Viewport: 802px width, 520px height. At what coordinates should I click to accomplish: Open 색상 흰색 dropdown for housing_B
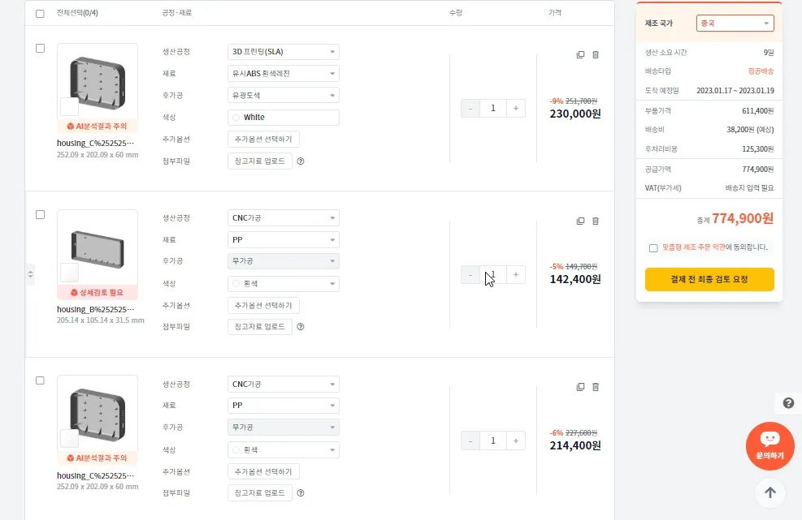click(284, 283)
